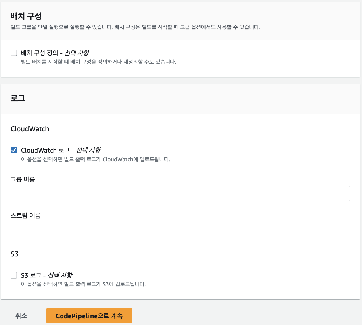This screenshot has width=362, height=325.
Task: Select the S3 subsection header
Action: 15,254
